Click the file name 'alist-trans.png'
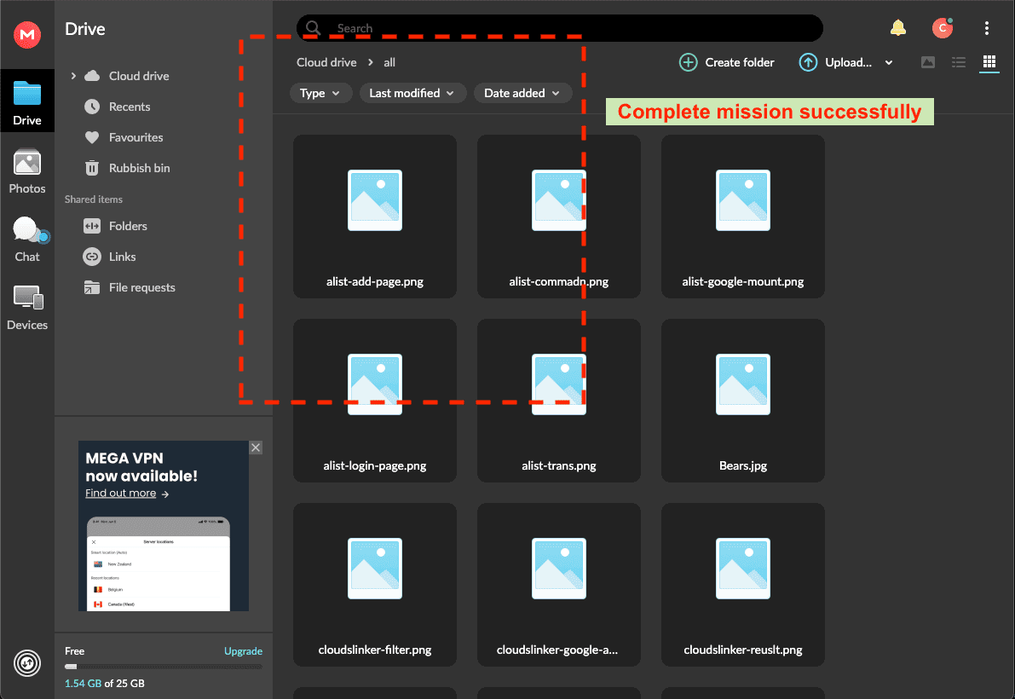1015x699 pixels. [559, 466]
